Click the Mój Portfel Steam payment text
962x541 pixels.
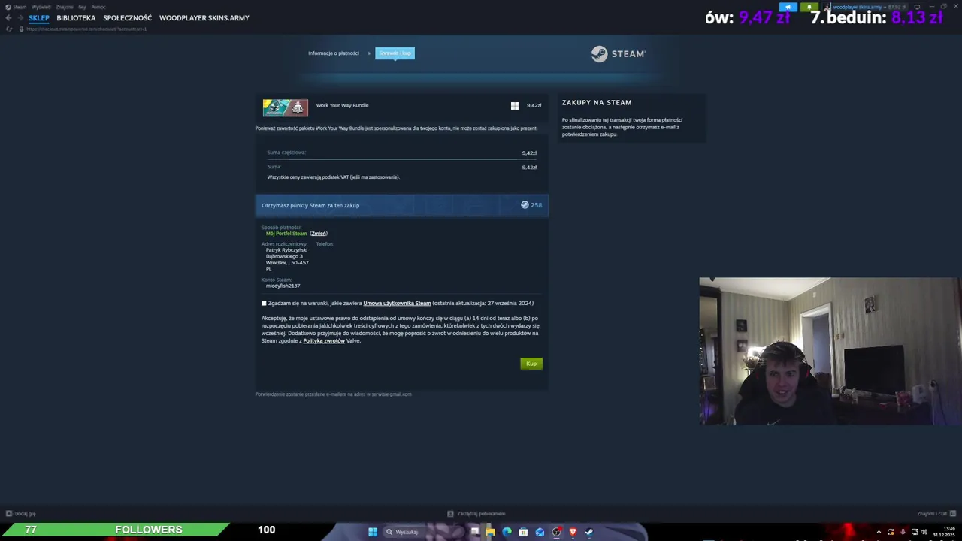click(x=286, y=234)
